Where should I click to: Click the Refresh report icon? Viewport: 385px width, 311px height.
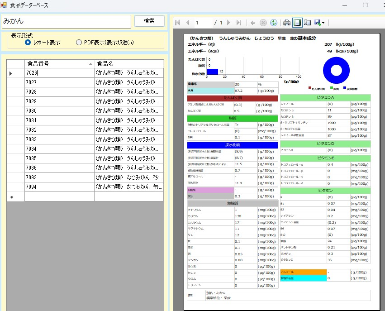[x=274, y=23]
